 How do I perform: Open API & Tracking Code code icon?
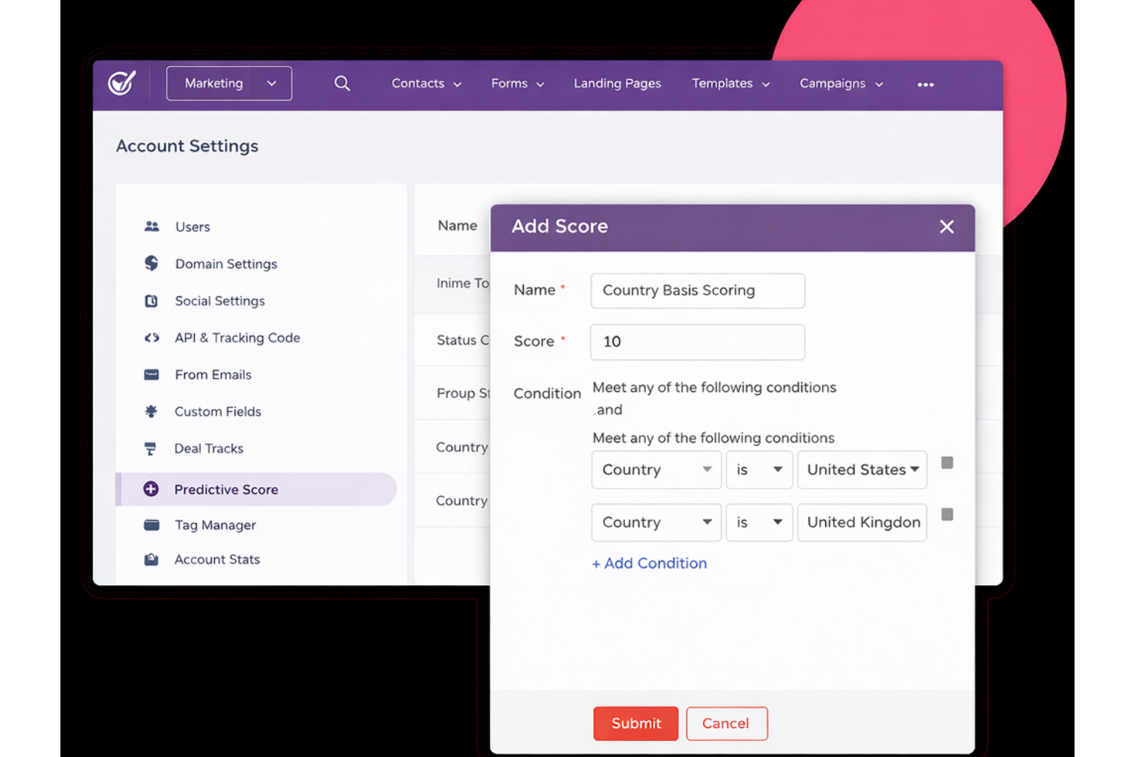pos(151,337)
